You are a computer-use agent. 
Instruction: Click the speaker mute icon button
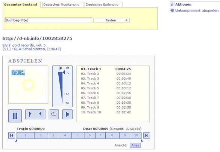point(67,114)
